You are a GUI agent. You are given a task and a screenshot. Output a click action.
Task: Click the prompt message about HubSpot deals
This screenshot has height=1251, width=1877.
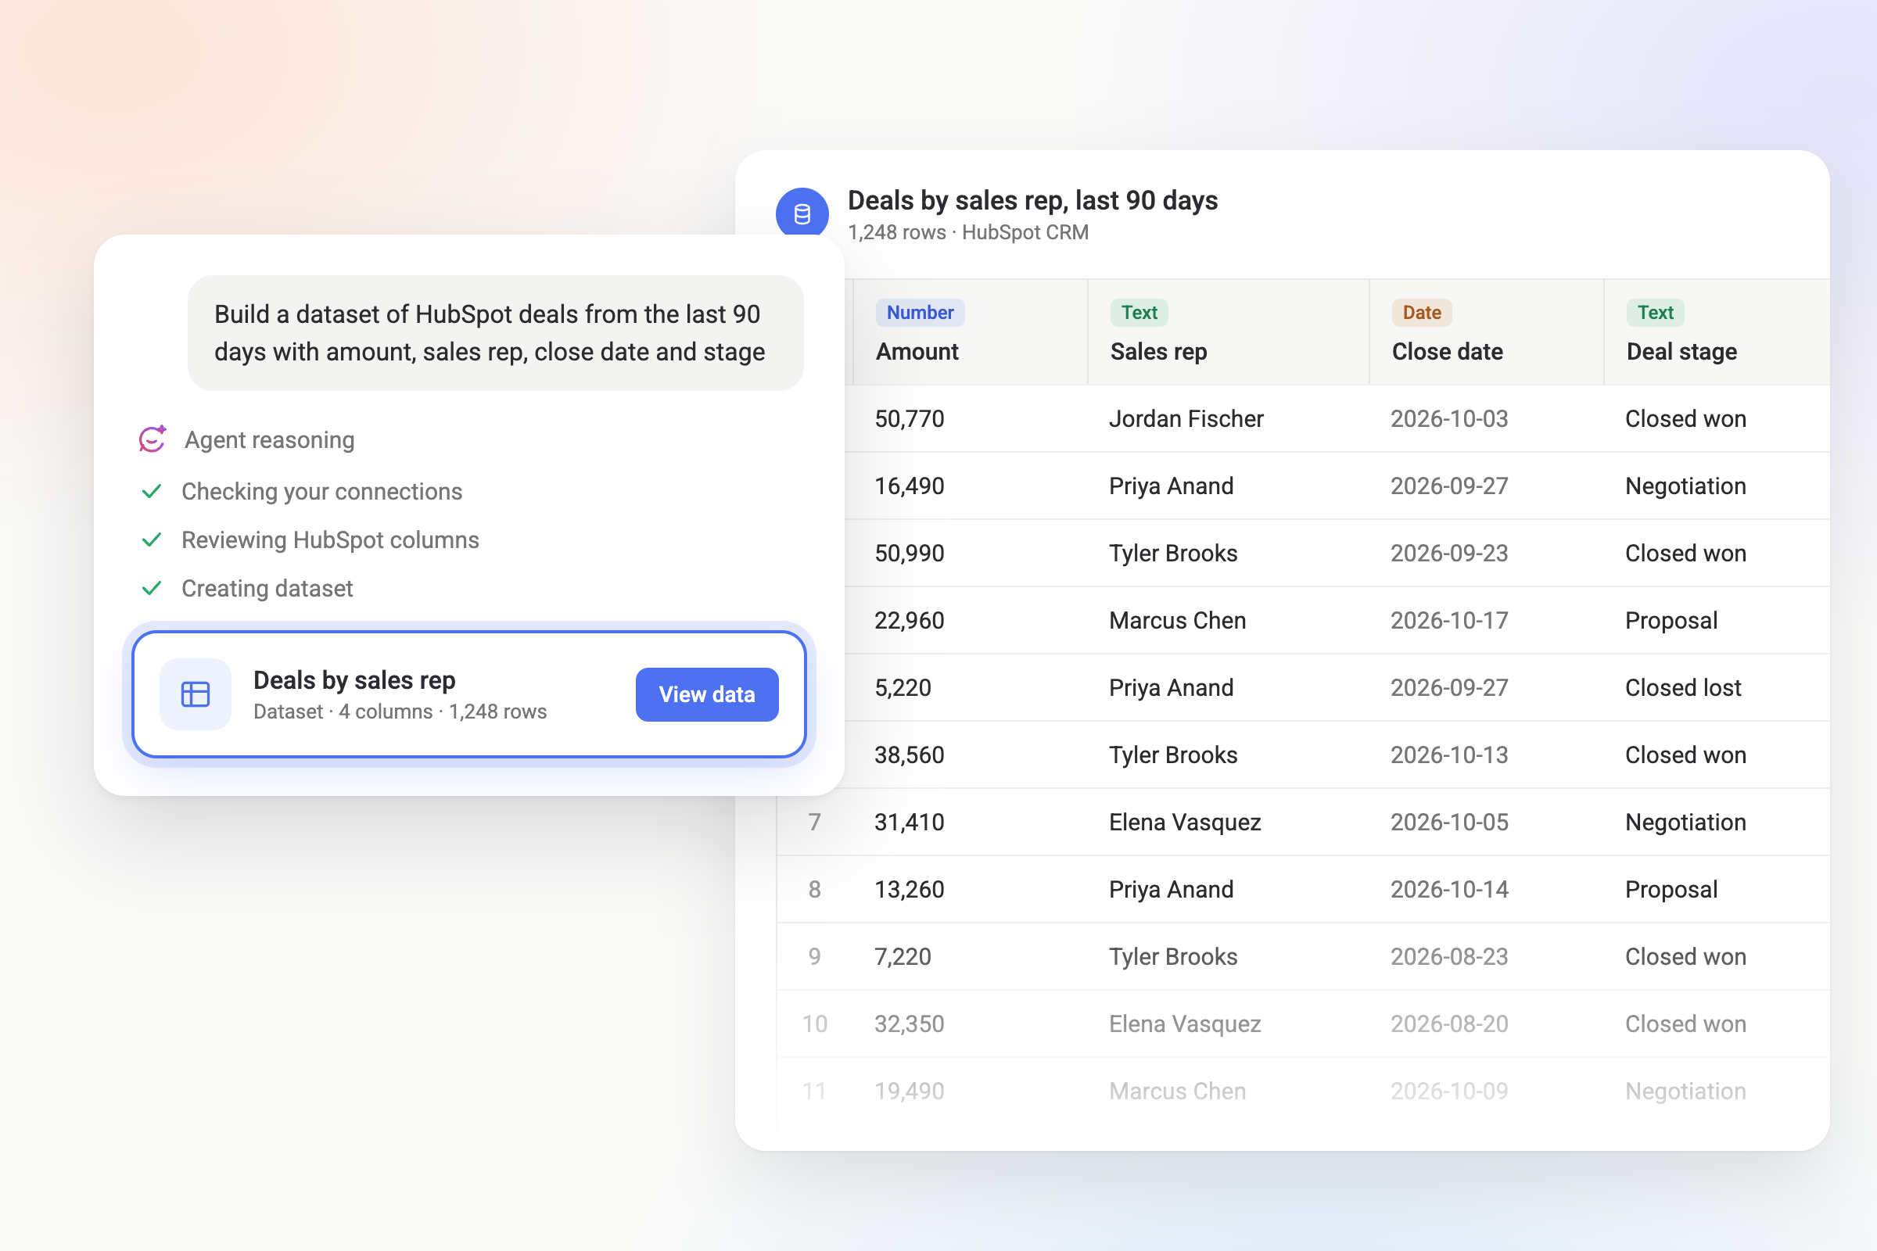pyautogui.click(x=496, y=333)
